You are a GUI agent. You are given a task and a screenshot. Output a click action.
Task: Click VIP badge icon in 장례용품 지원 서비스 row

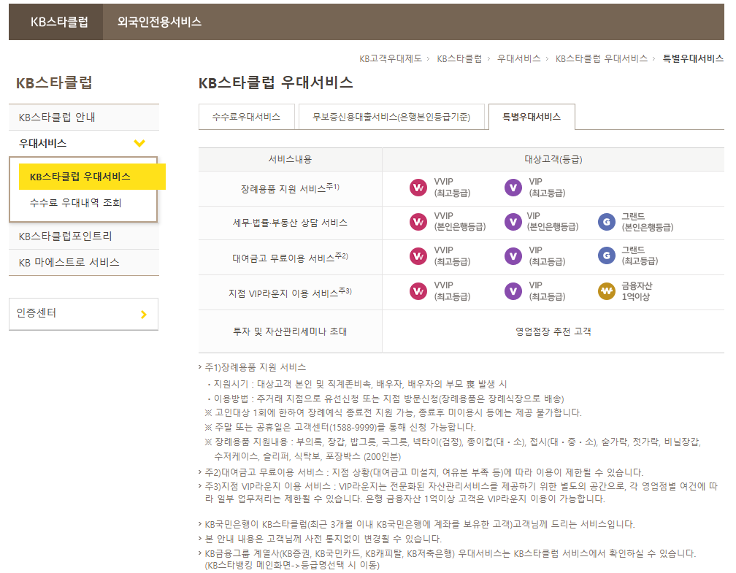coord(513,188)
